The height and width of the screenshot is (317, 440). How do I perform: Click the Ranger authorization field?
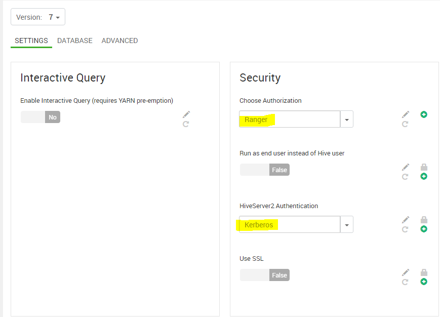pyautogui.click(x=290, y=120)
